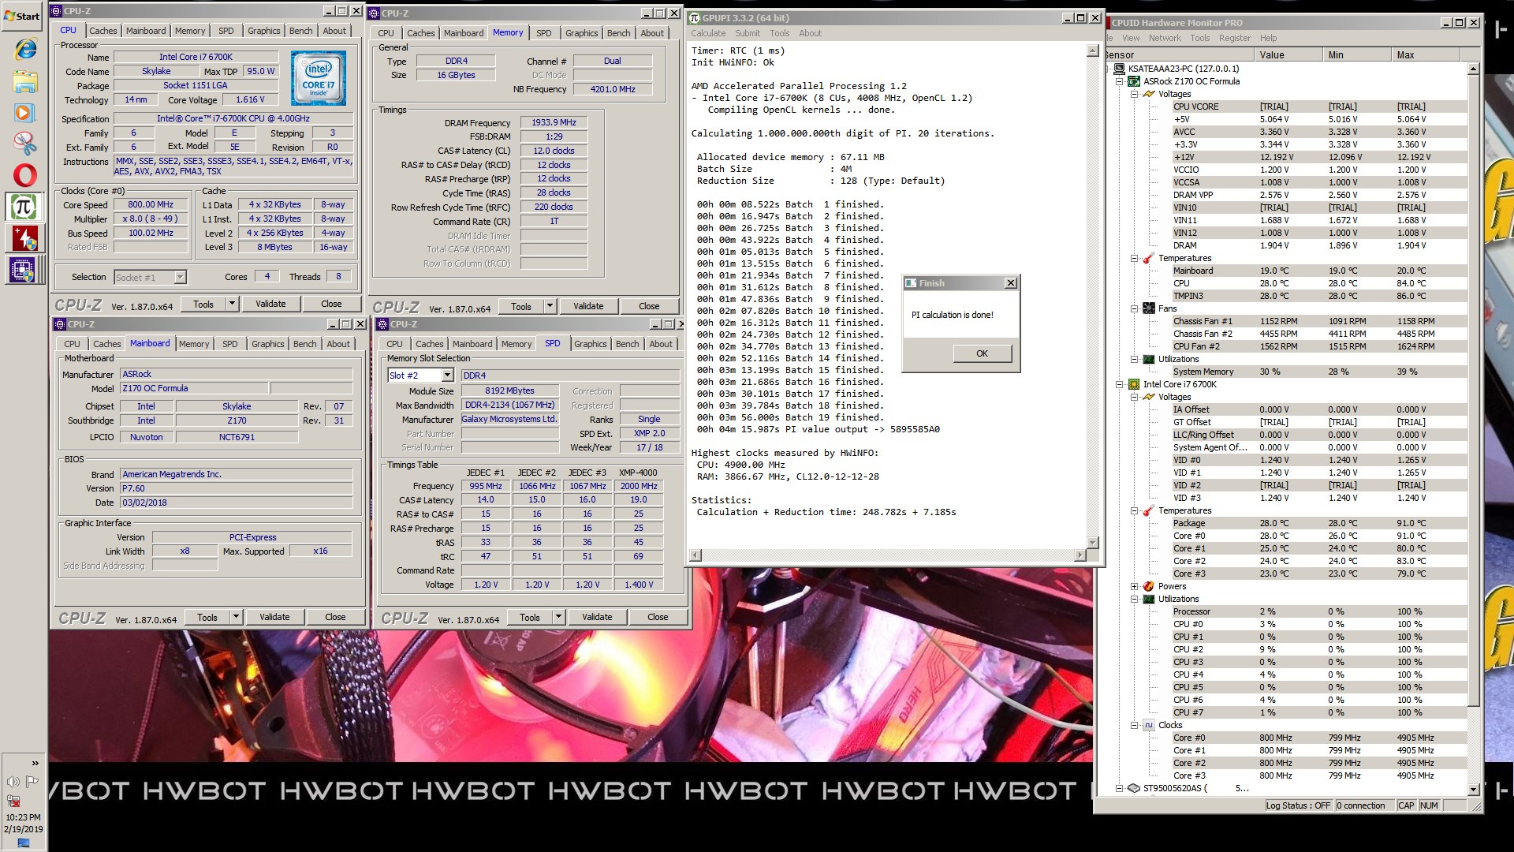The image size is (1514, 852).
Task: Open Tools dropdown arrow in CPU-Z CPU window
Action: (232, 304)
